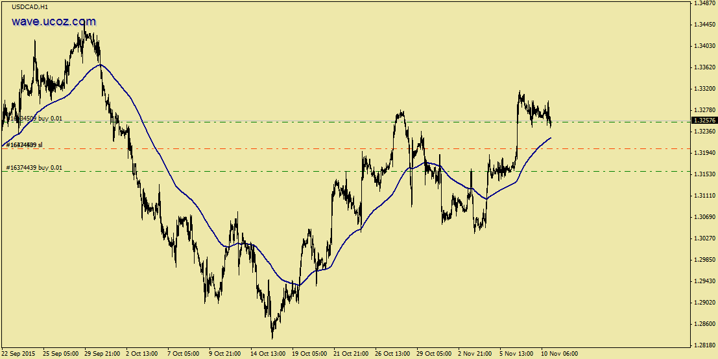Click the 2 Nov 21:00 time label
This screenshot has height=359, width=718.
[x=476, y=354]
